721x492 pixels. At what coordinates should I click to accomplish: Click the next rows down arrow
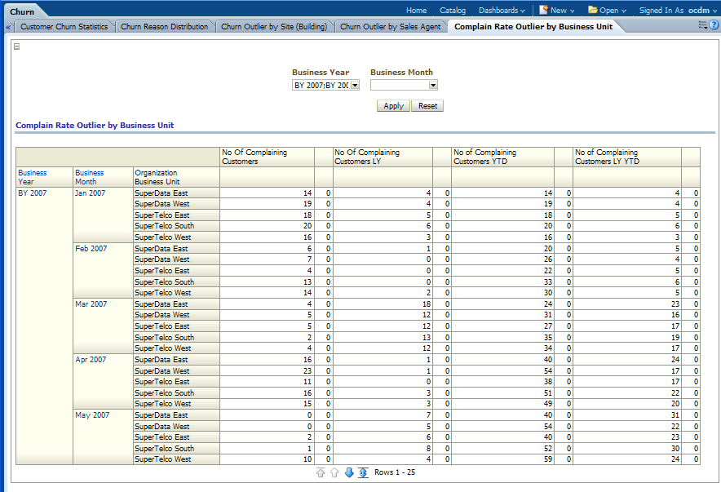[349, 473]
